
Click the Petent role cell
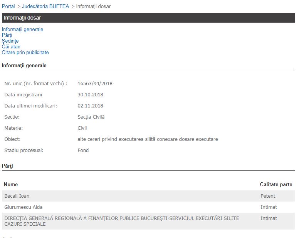(268, 196)
